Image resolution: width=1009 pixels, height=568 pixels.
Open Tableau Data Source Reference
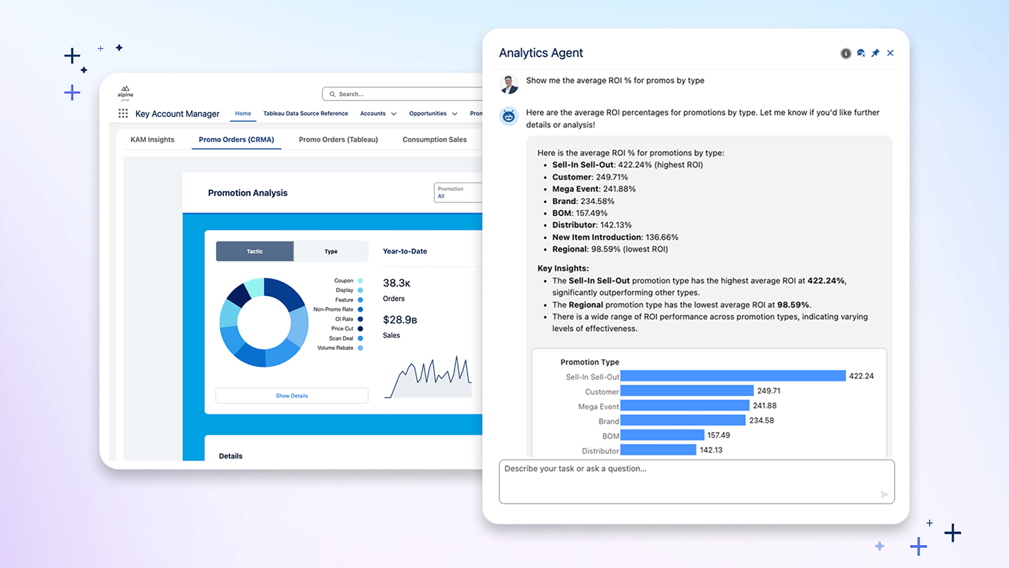point(305,113)
